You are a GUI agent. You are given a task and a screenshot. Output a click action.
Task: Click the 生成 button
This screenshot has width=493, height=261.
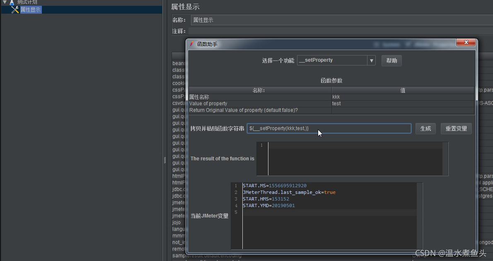tap(425, 128)
